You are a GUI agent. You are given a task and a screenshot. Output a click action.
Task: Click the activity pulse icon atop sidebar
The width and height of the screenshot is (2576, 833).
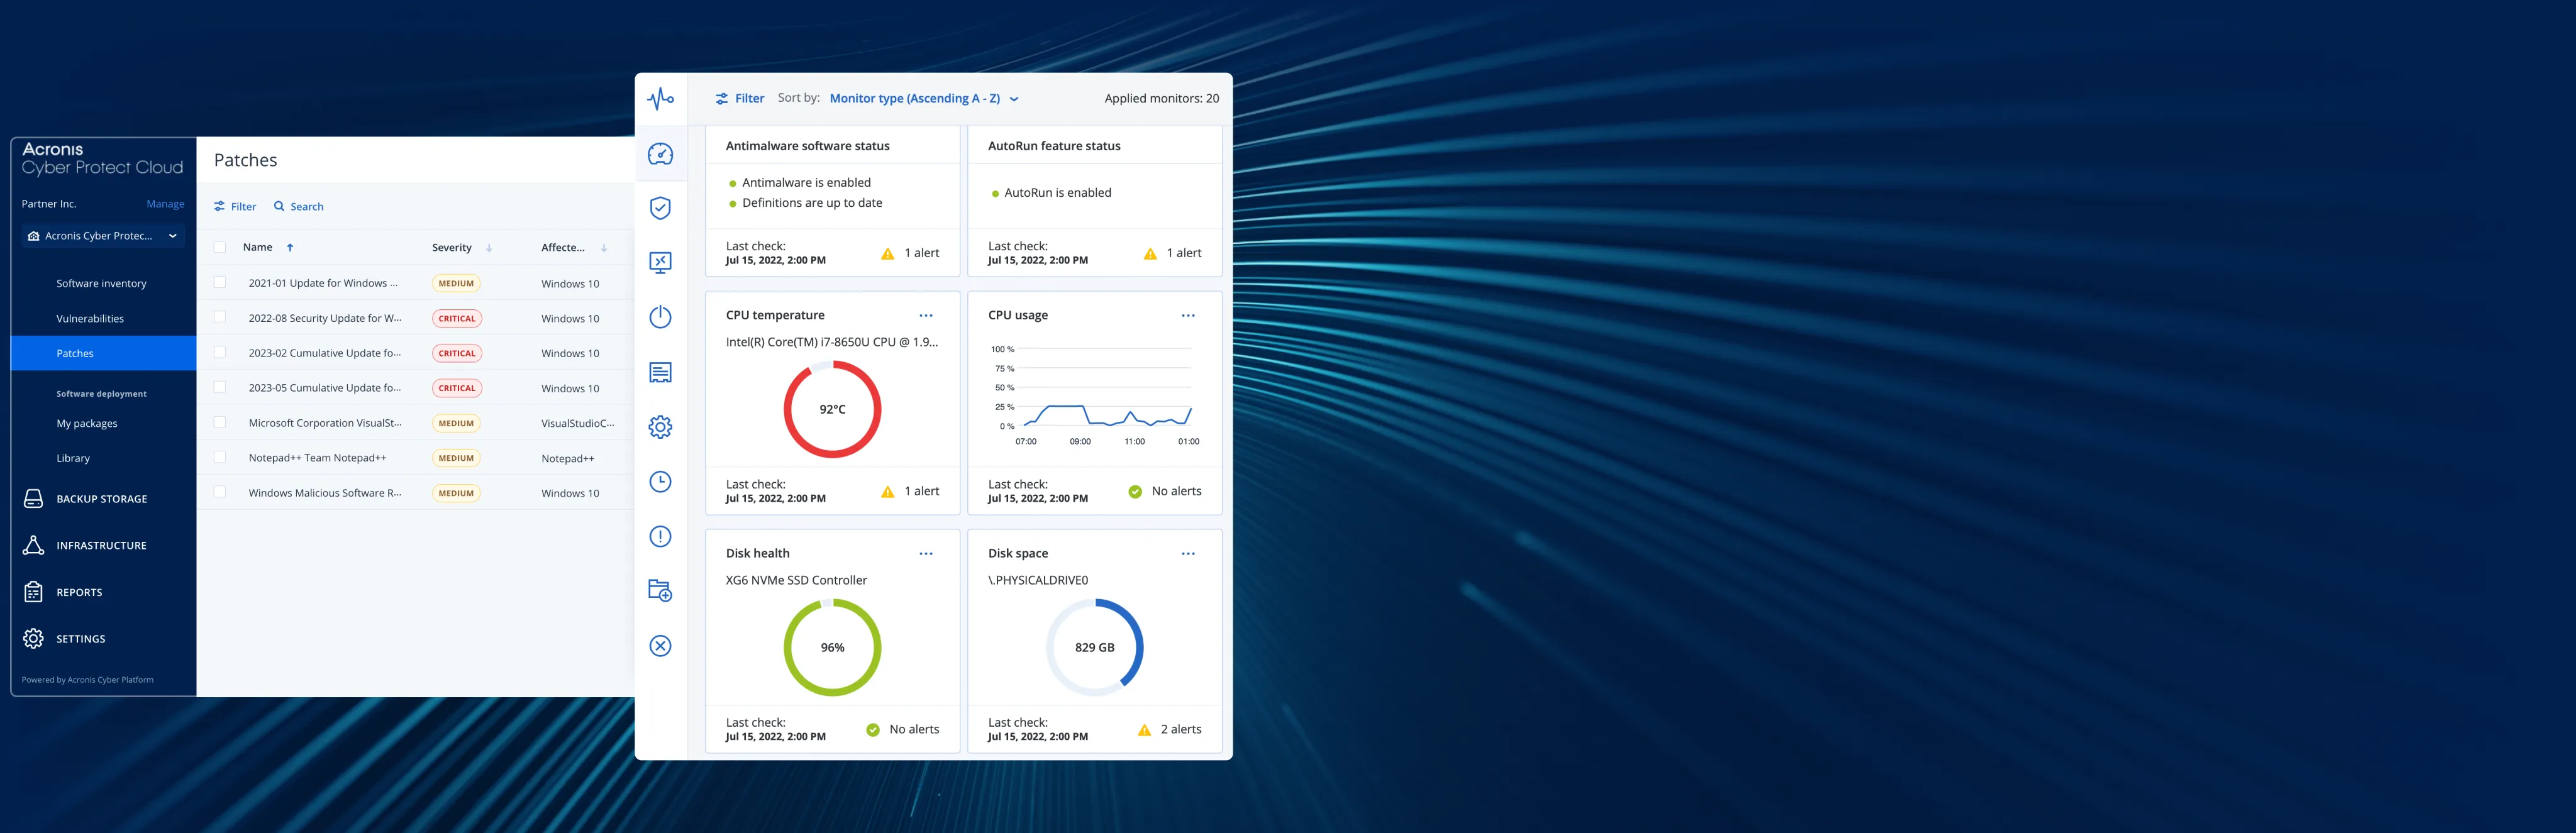[x=660, y=99]
